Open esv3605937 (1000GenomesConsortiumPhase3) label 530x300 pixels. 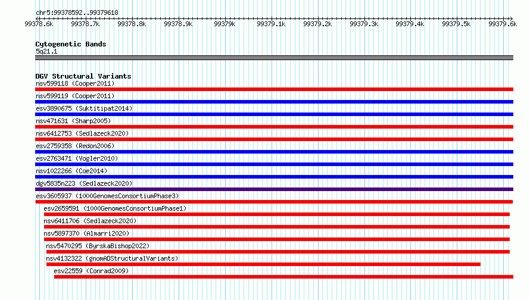tap(107, 196)
